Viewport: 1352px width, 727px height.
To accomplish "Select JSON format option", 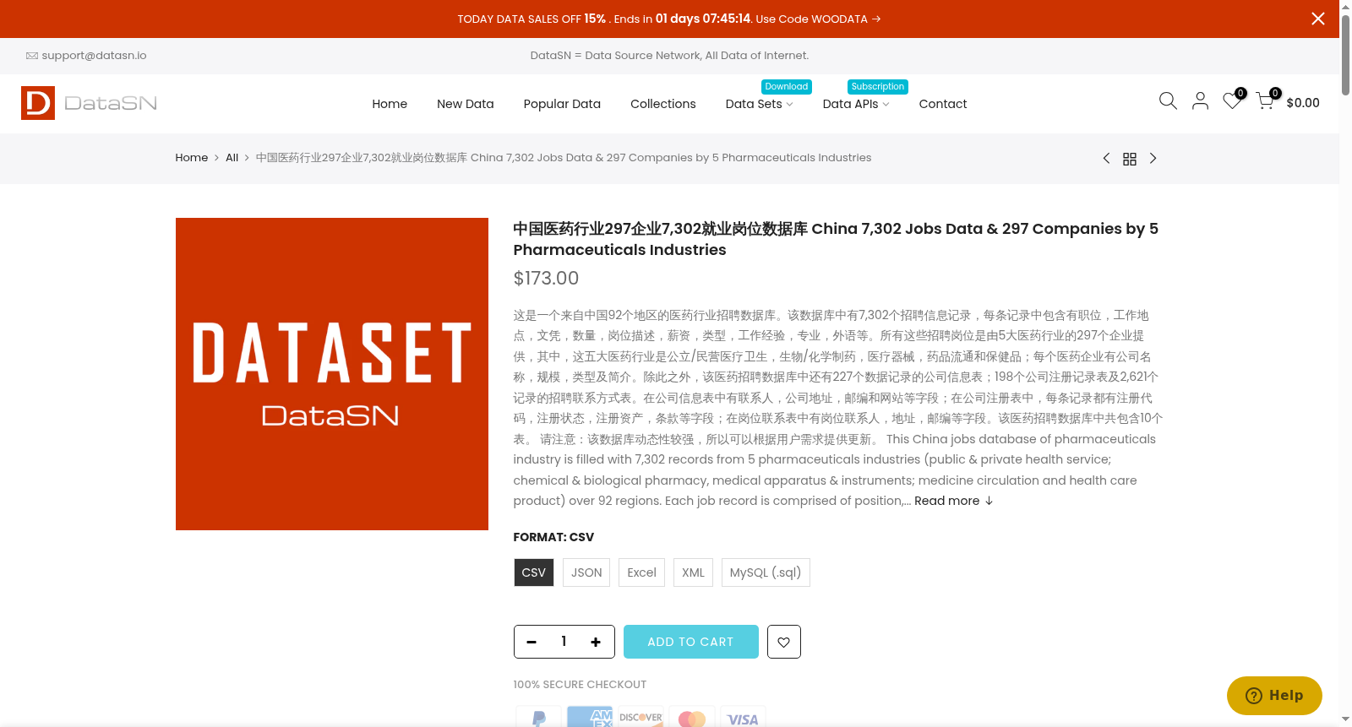I will click(586, 572).
